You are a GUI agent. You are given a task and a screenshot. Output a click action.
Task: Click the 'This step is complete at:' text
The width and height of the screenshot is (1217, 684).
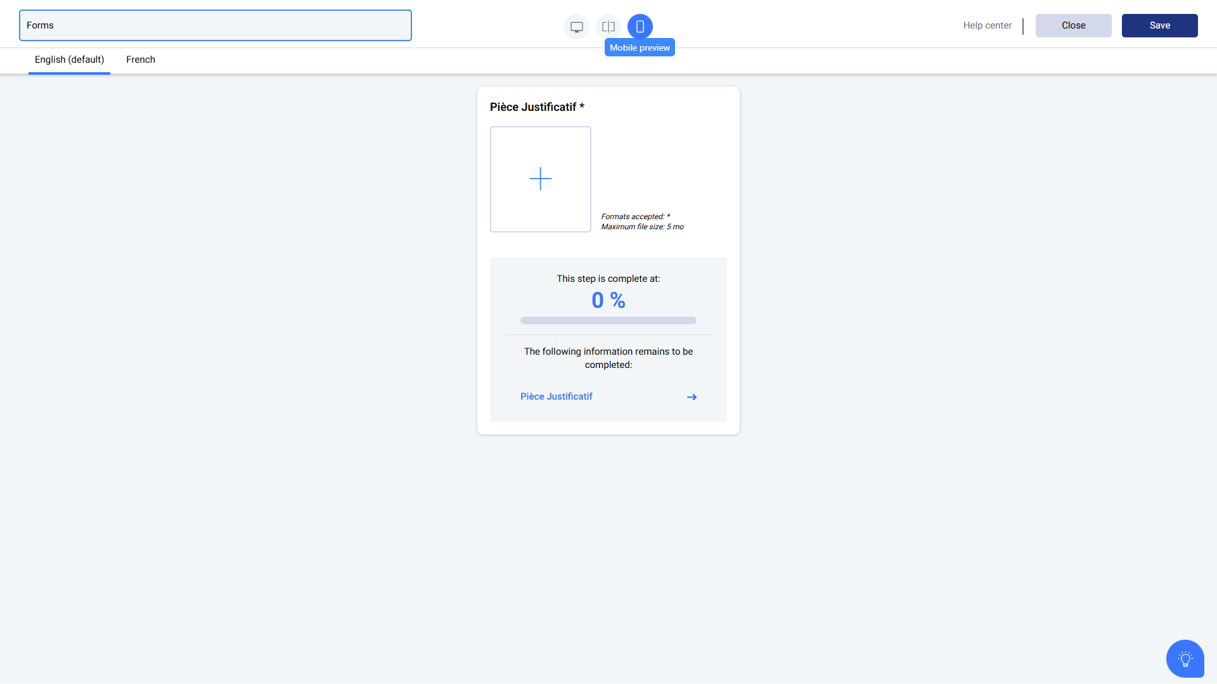point(608,279)
